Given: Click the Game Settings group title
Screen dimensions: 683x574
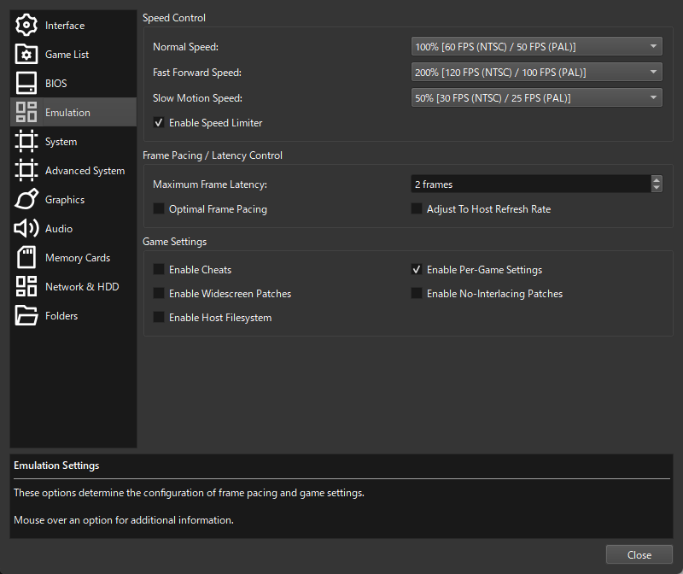Looking at the screenshot, I should [175, 242].
